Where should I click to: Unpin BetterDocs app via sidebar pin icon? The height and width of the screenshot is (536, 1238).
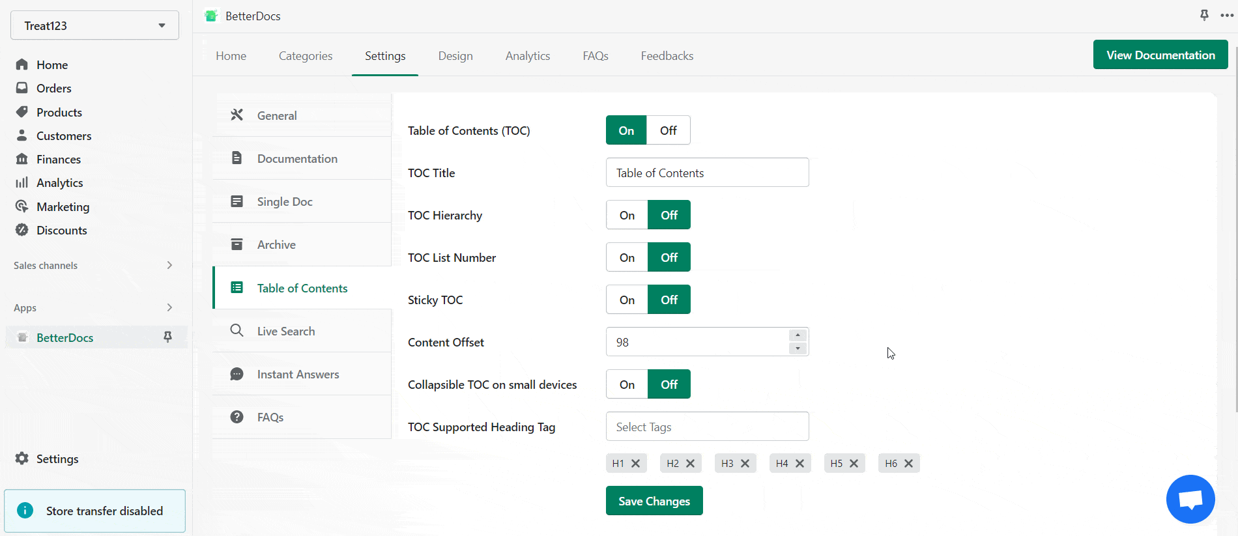click(x=167, y=337)
